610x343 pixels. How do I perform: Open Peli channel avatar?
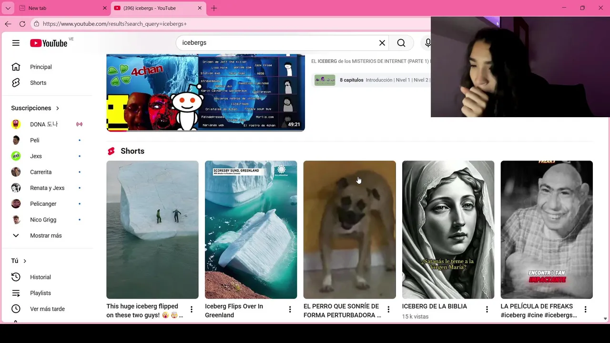click(x=16, y=140)
